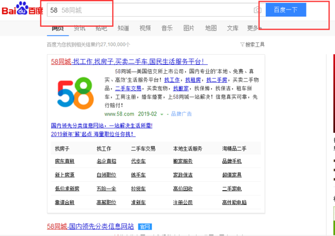Image resolution: width=335 pixels, height=236 pixels.
Task: Switch to the 贴吧 tab
Action: coord(101,28)
